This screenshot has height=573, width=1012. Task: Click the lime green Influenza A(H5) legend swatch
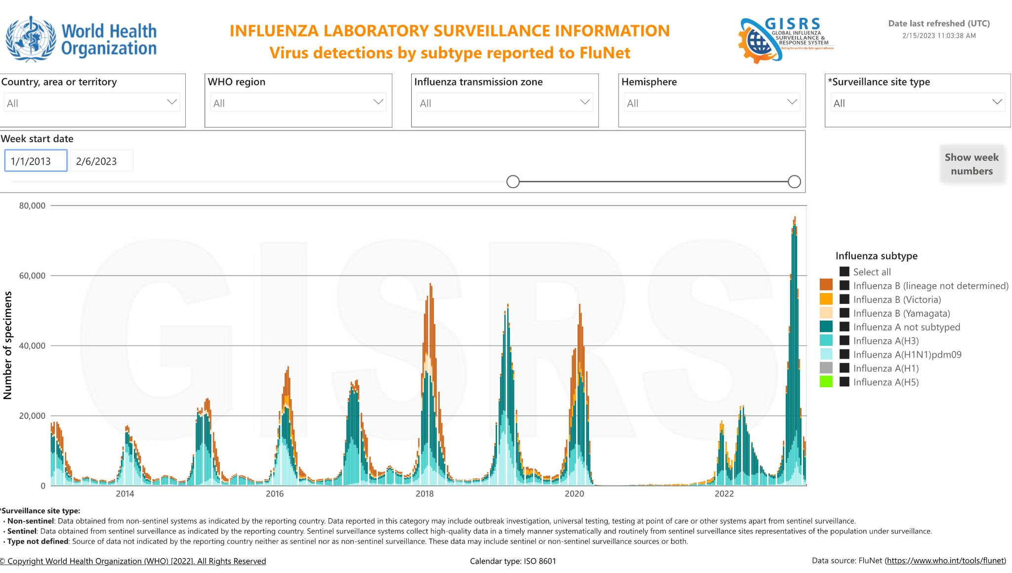point(826,381)
